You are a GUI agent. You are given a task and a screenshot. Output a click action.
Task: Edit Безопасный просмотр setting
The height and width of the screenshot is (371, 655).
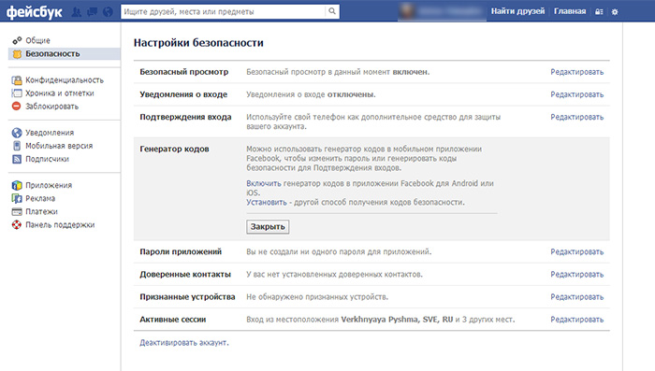tap(577, 72)
